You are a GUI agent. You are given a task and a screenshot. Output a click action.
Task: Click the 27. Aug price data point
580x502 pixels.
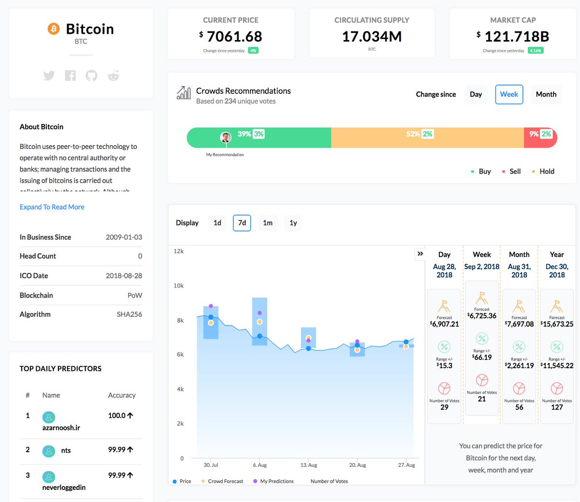tap(406, 342)
